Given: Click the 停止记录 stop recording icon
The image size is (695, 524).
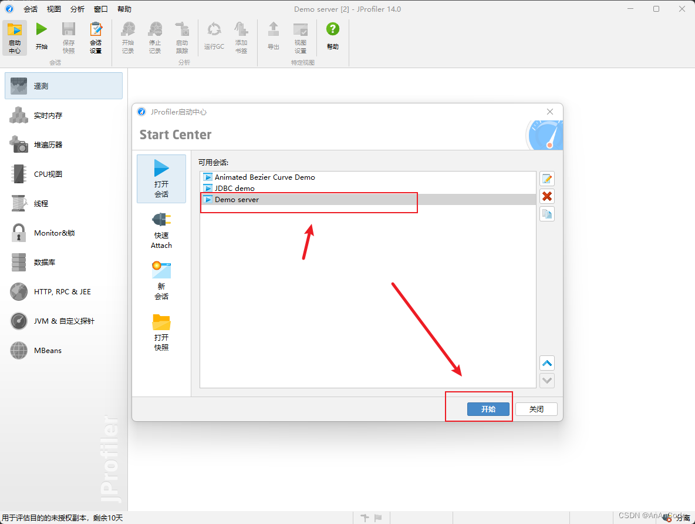Looking at the screenshot, I should (155, 38).
